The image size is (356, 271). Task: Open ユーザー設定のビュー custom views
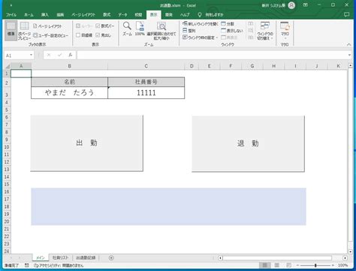point(50,35)
